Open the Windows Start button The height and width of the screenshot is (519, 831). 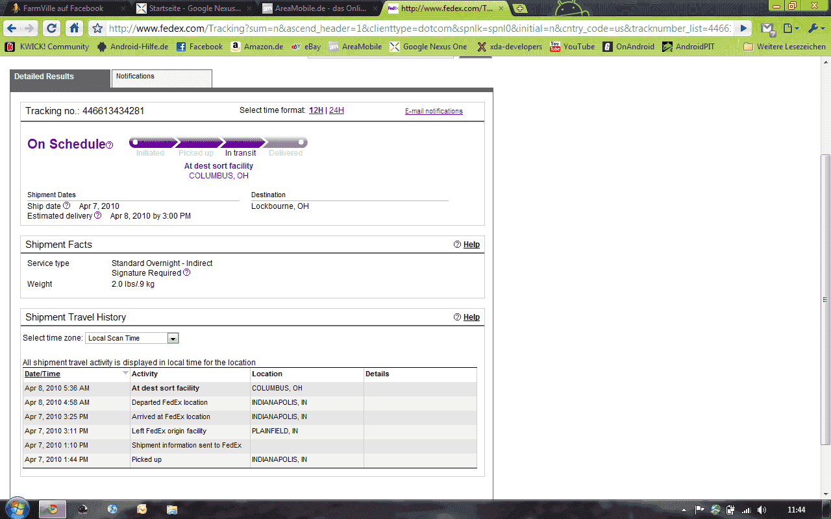pos(16,509)
